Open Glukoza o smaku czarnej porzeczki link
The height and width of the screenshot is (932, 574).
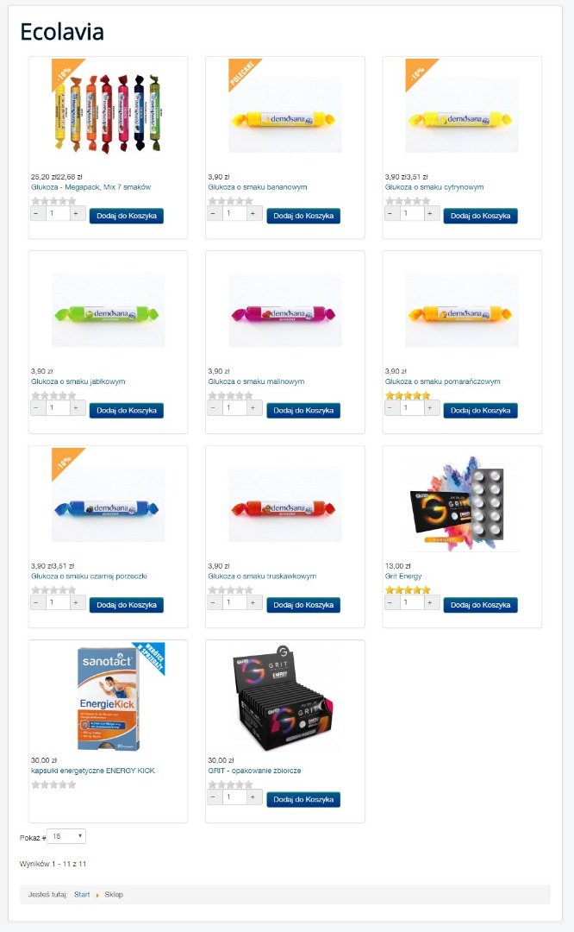(89, 576)
